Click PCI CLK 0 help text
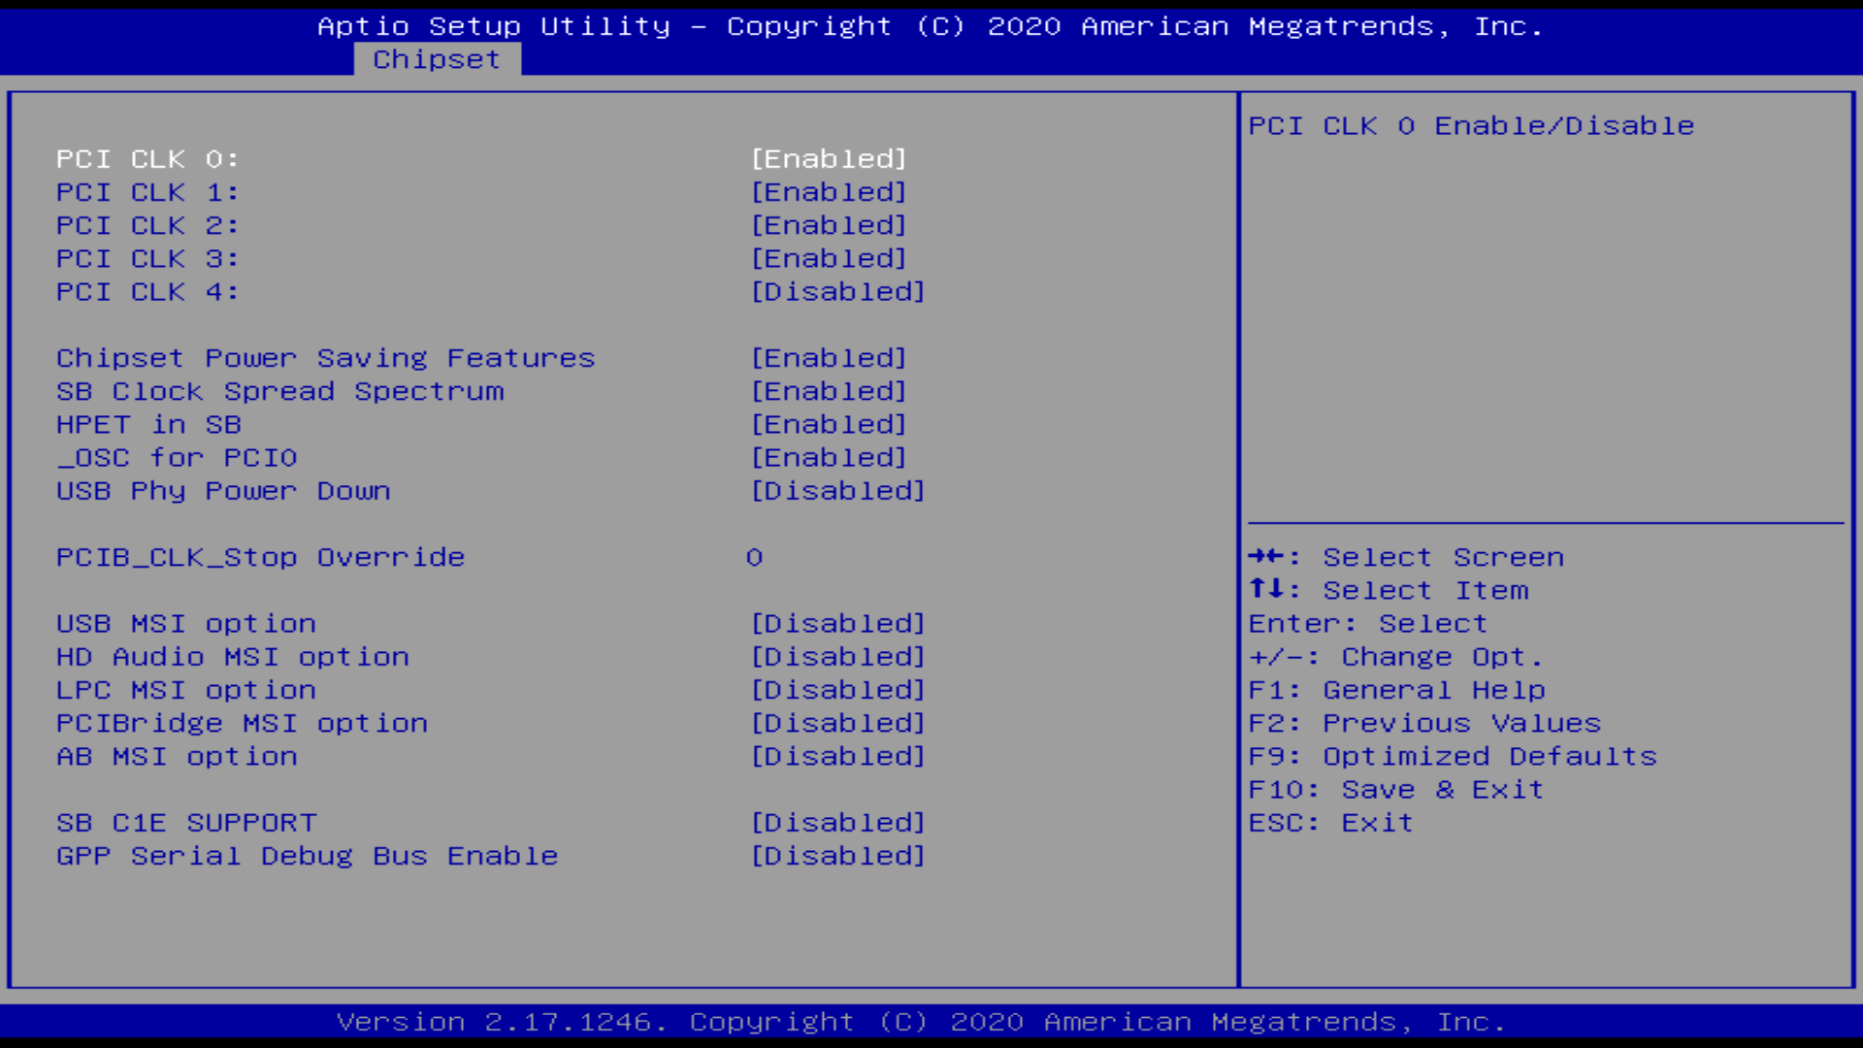Image resolution: width=1863 pixels, height=1048 pixels. click(x=1470, y=126)
